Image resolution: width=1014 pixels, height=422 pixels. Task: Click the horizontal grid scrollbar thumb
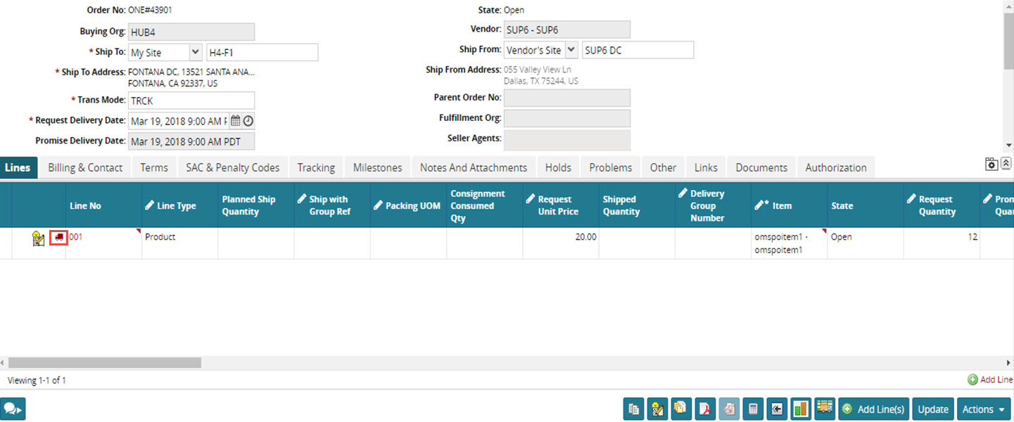click(105, 363)
